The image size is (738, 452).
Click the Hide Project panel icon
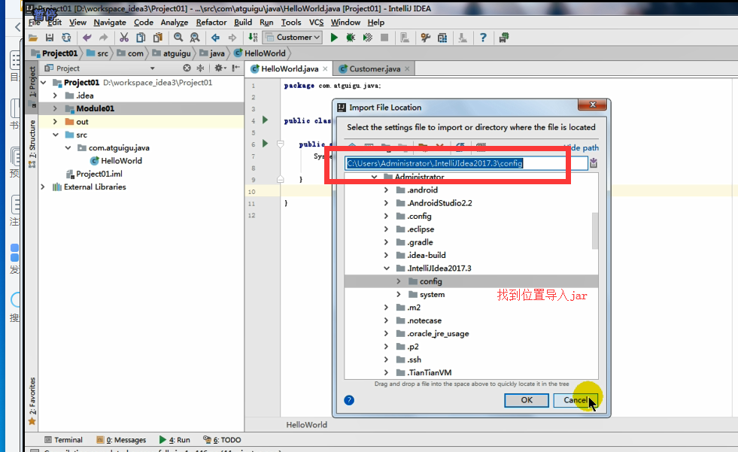[235, 68]
